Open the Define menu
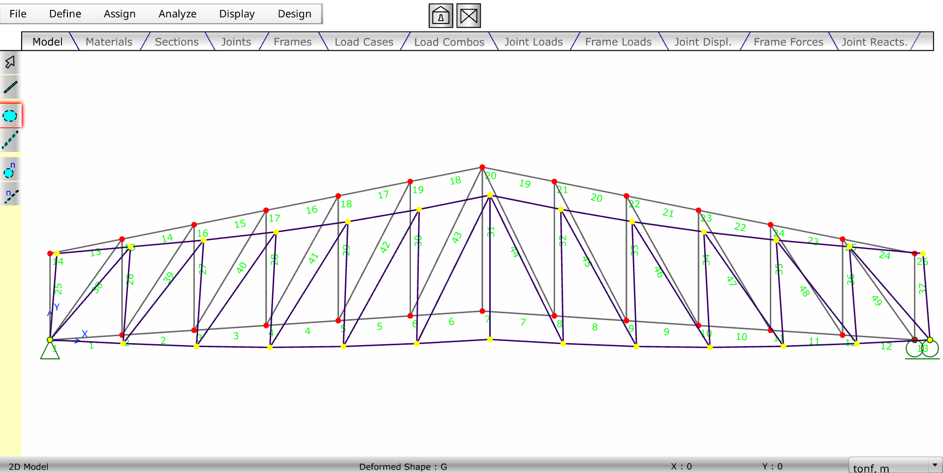Screen dimensions: 943x473 [x=64, y=14]
